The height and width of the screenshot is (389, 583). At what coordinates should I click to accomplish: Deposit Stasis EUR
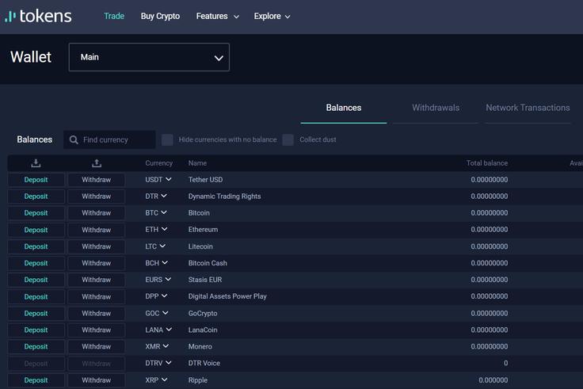[36, 280]
